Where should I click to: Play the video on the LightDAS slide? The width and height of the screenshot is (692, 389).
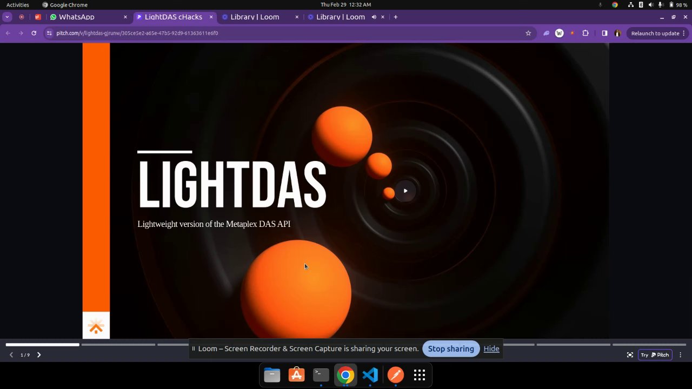[x=405, y=191]
